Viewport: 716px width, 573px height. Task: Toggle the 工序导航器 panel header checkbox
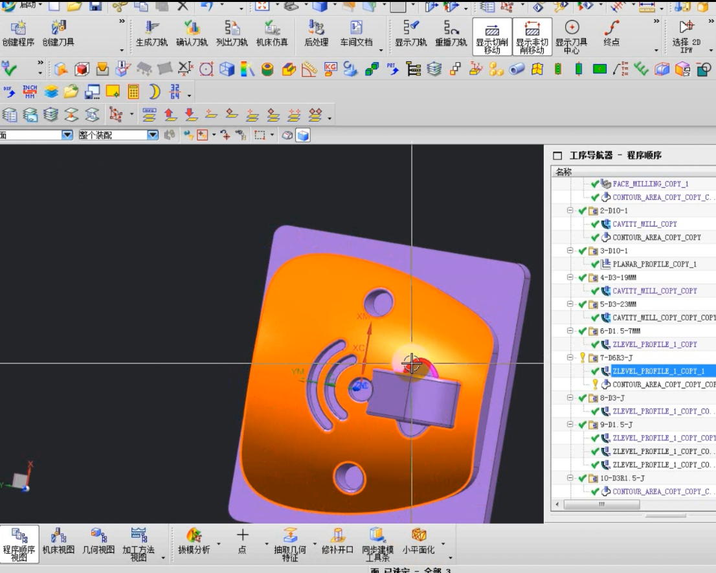(557, 156)
